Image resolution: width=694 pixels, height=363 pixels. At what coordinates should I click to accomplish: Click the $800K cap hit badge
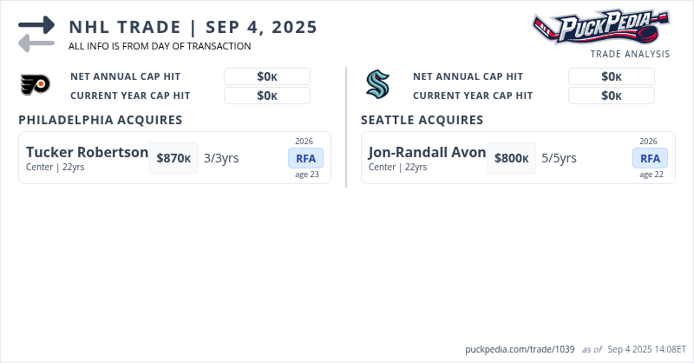click(512, 158)
